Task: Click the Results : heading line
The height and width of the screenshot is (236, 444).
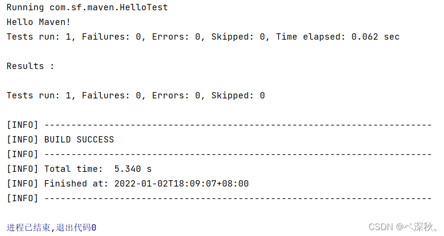Action: [x=30, y=66]
